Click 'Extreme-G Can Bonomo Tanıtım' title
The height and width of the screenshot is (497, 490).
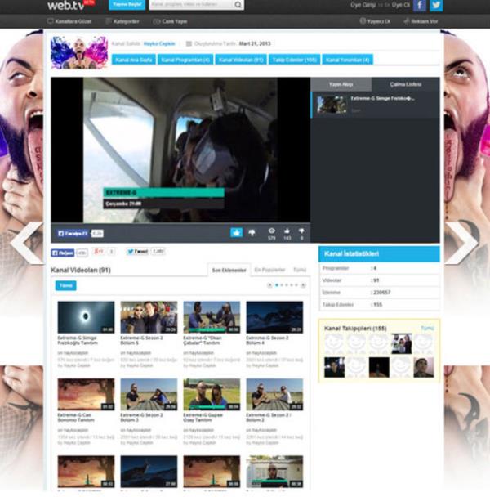pos(76,418)
